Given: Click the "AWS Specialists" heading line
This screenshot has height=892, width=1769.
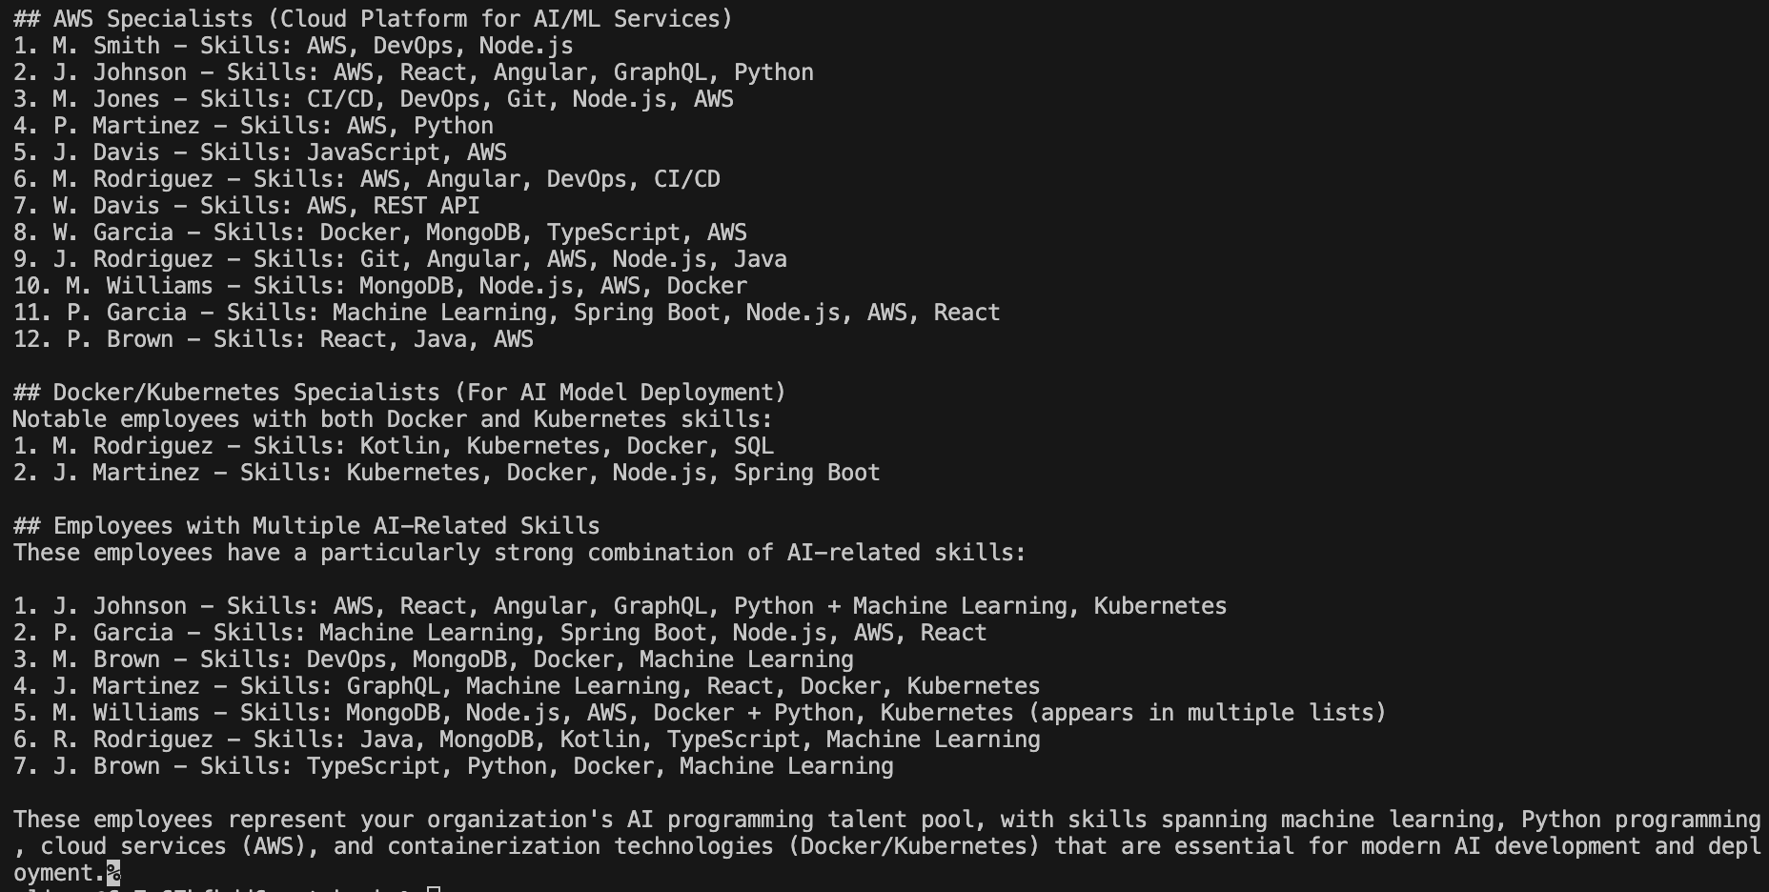Looking at the screenshot, I should (372, 19).
